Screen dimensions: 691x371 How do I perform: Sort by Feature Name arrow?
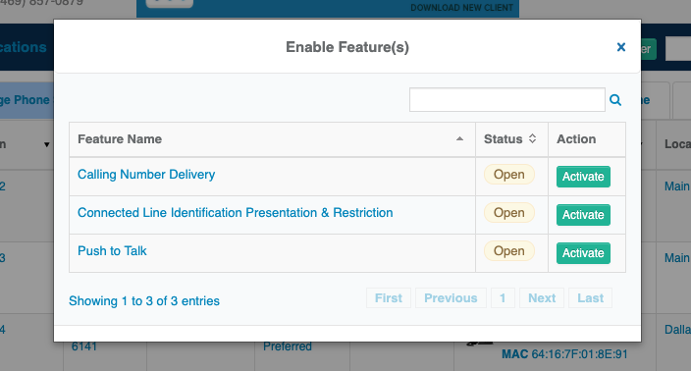pos(459,138)
